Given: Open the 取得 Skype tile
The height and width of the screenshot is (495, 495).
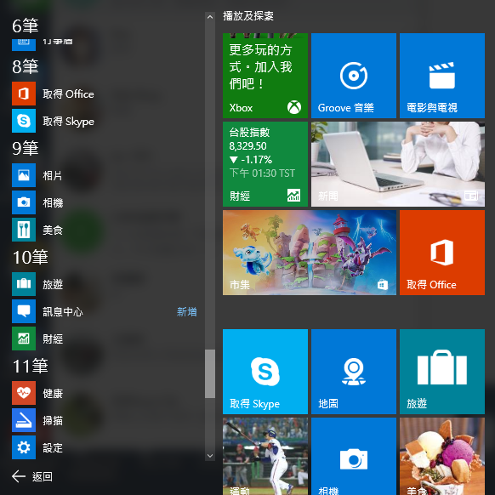Looking at the screenshot, I should pos(265,372).
